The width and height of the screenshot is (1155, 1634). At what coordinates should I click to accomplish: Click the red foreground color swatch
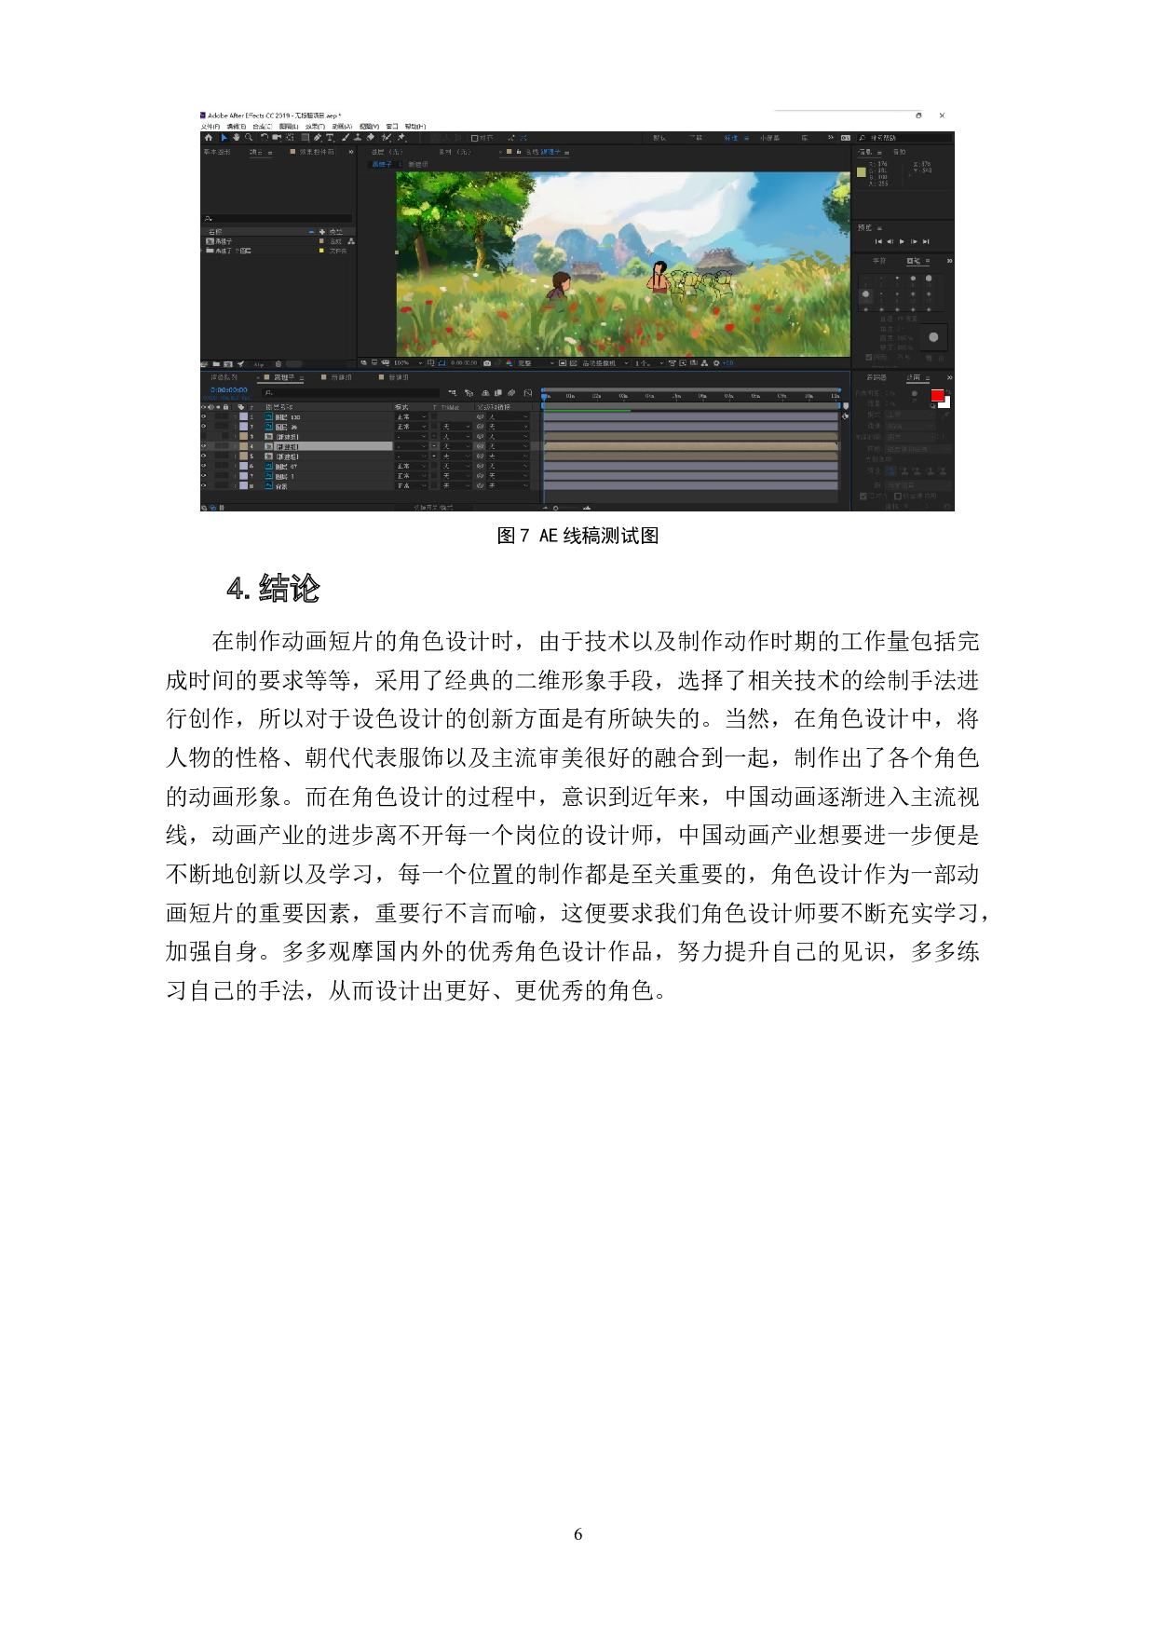937,396
